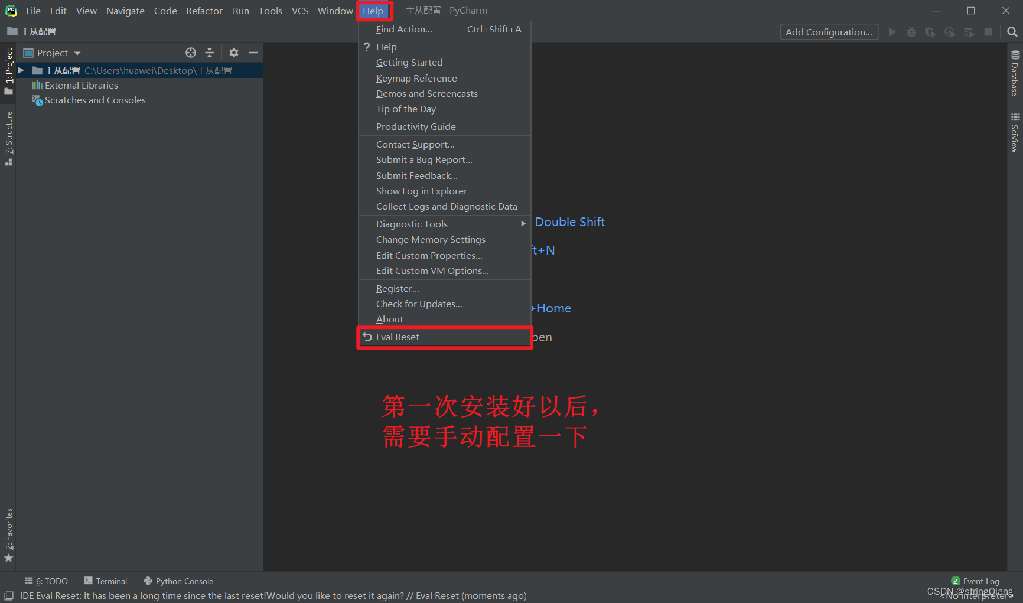Select About menu item
Image resolution: width=1023 pixels, height=603 pixels.
pyautogui.click(x=444, y=319)
